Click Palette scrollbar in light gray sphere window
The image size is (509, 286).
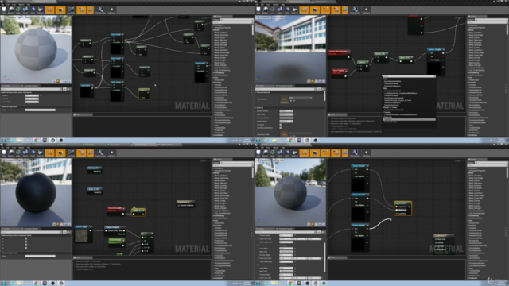(253, 29)
